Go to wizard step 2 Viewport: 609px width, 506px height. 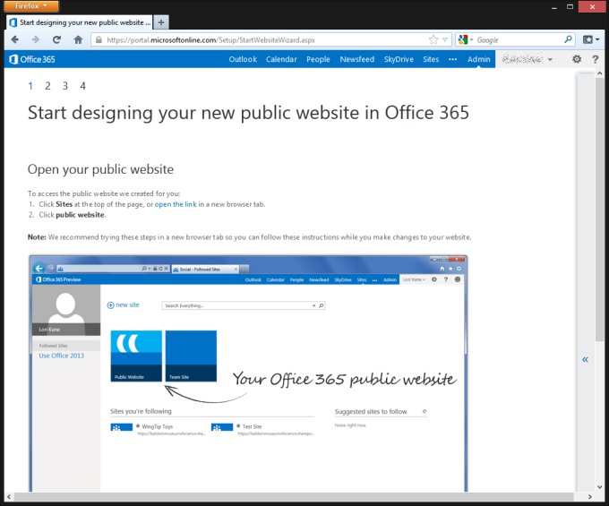click(x=47, y=86)
